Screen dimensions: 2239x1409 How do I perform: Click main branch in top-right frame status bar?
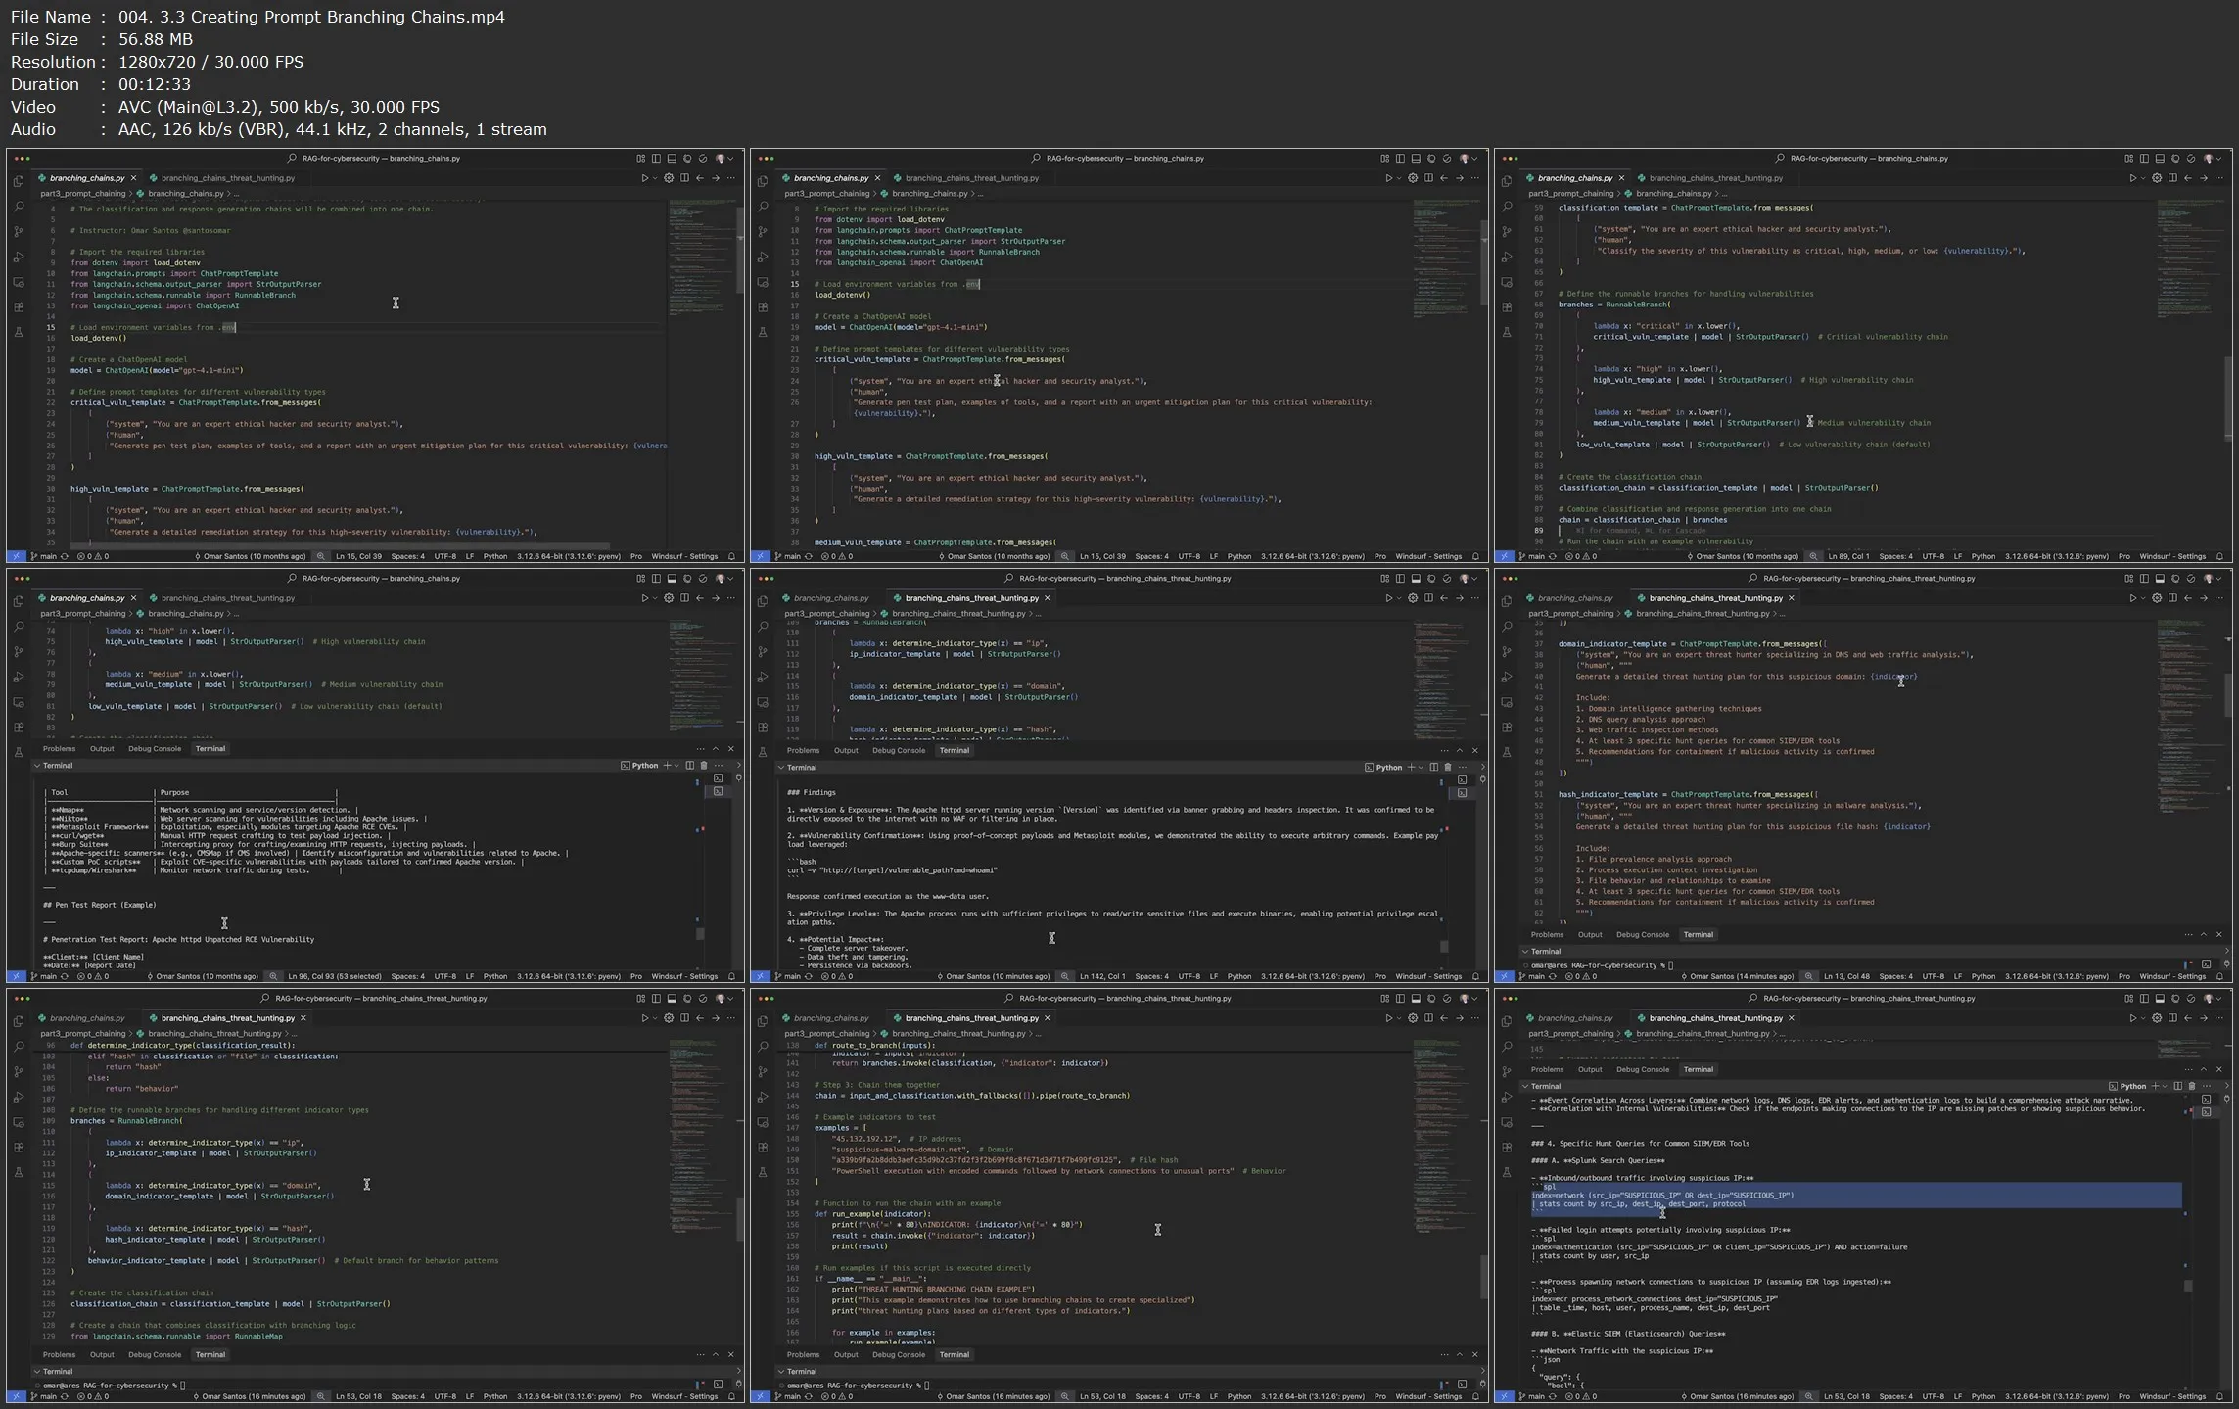click(1531, 556)
